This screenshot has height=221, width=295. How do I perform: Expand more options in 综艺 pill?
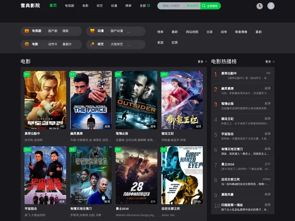coord(128,45)
